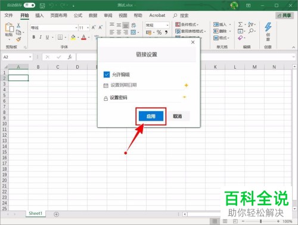The width and height of the screenshot is (298, 225).
Task: Switch to the 插入 tab
Action: click(x=39, y=16)
